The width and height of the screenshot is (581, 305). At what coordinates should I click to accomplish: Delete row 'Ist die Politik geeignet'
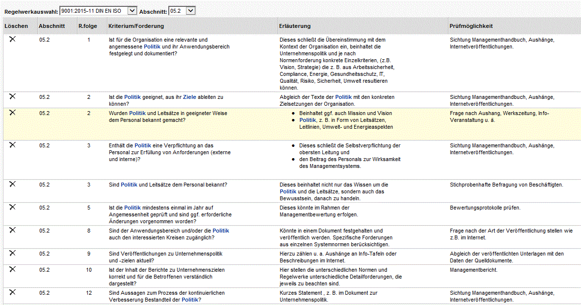[x=12, y=96]
